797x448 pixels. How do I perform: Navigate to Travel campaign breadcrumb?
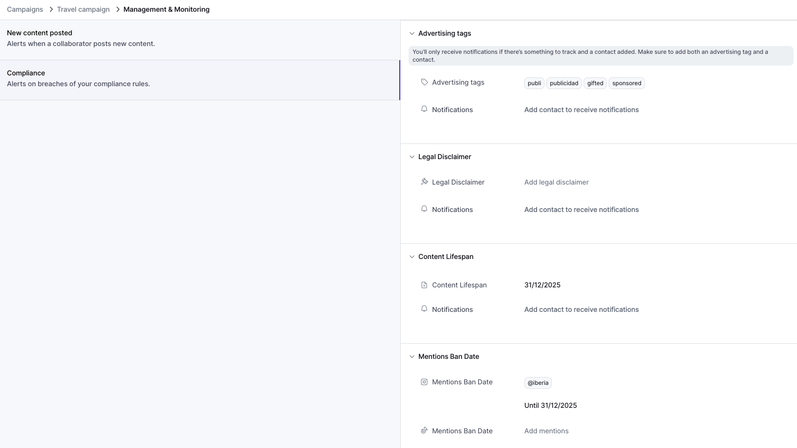[83, 9]
